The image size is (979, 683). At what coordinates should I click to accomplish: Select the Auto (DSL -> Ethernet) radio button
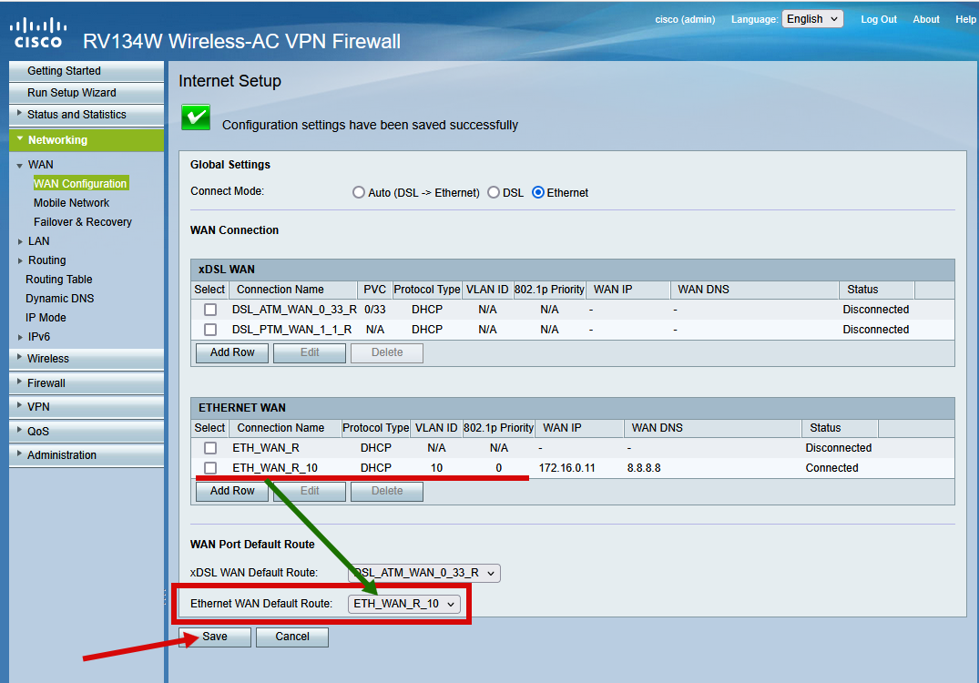coord(359,192)
